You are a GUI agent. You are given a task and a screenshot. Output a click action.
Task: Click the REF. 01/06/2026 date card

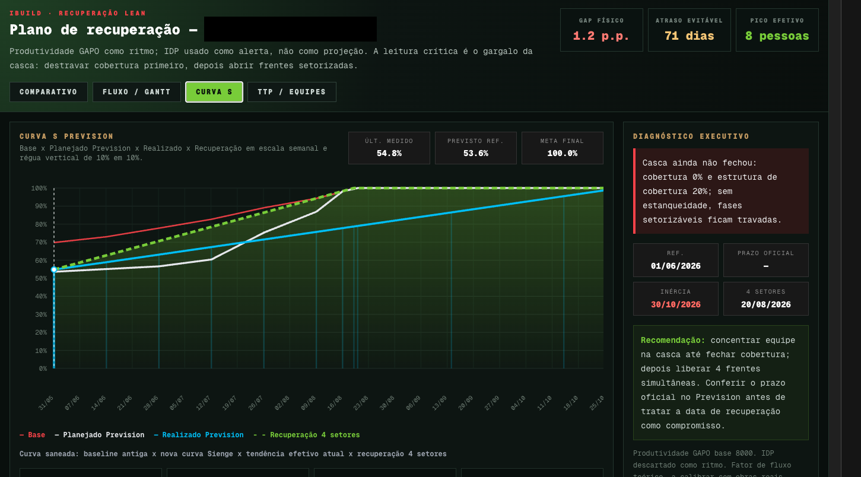pos(676,260)
